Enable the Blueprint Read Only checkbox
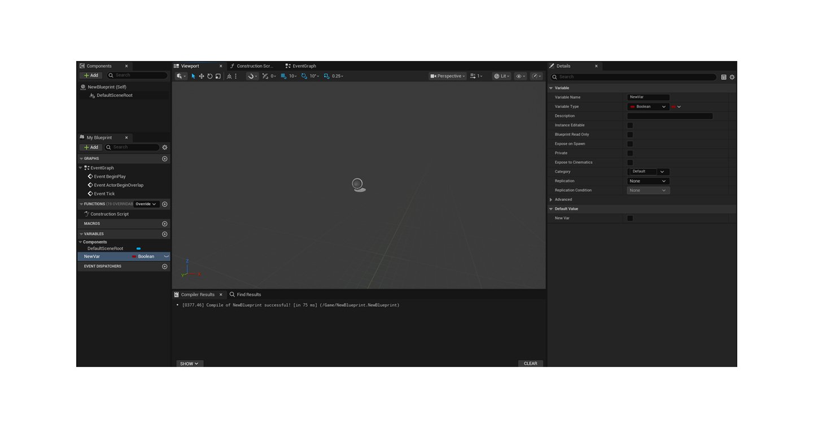This screenshot has height=428, width=813. tap(630, 134)
